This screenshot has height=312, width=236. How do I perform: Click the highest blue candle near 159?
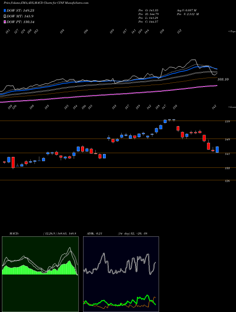click(165, 121)
